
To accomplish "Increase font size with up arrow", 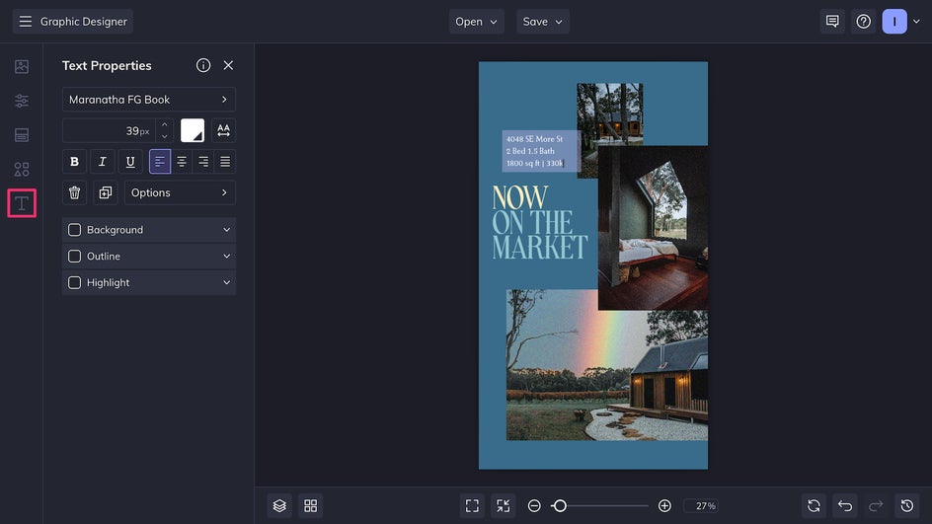I will (165, 124).
